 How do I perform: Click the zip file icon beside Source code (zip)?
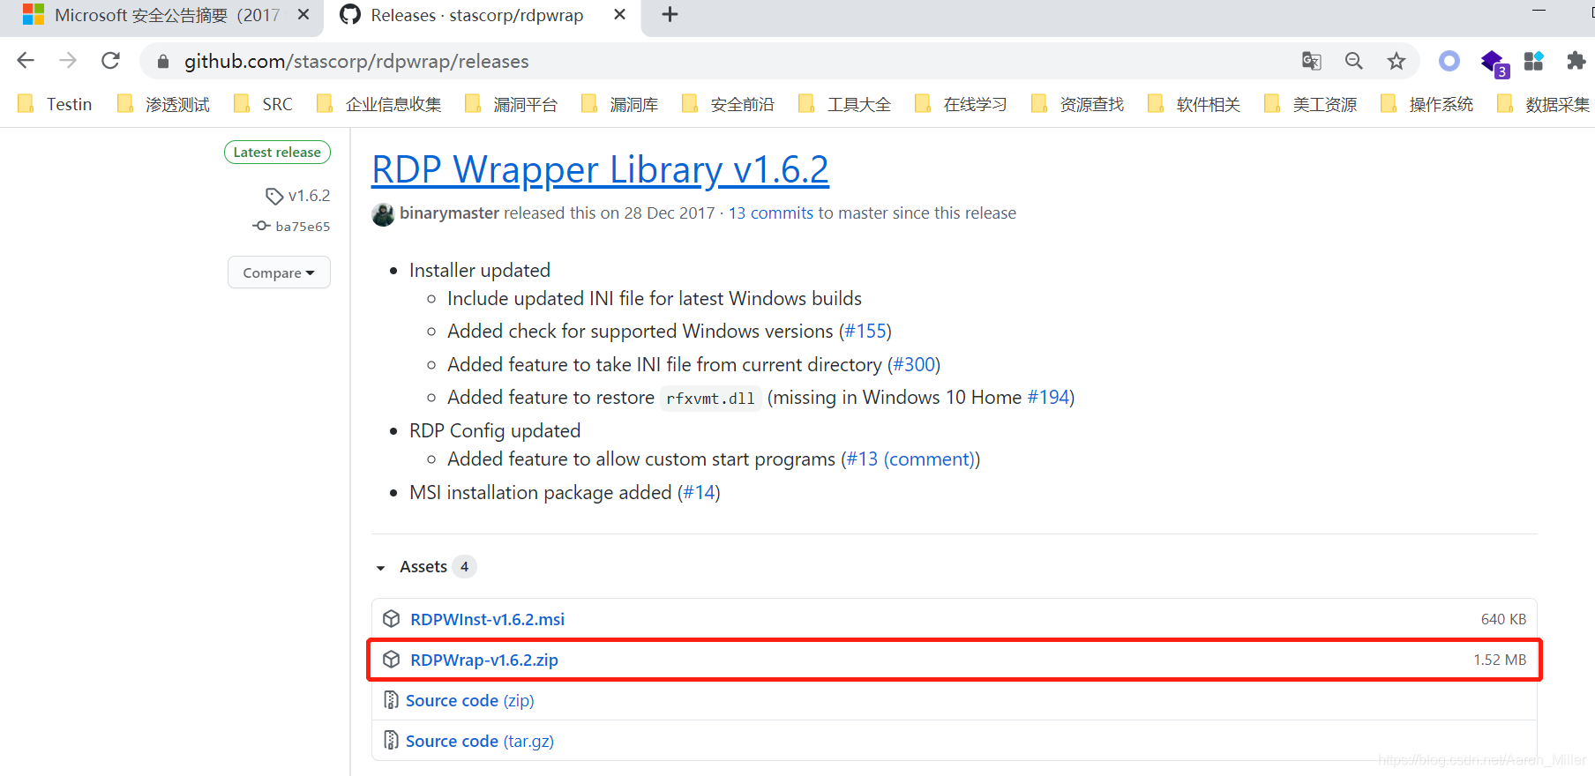click(391, 701)
